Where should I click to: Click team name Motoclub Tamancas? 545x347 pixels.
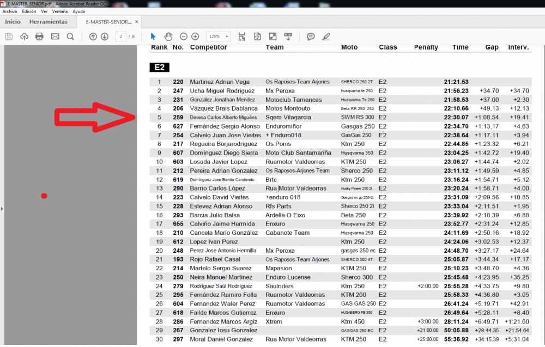pos(294,100)
